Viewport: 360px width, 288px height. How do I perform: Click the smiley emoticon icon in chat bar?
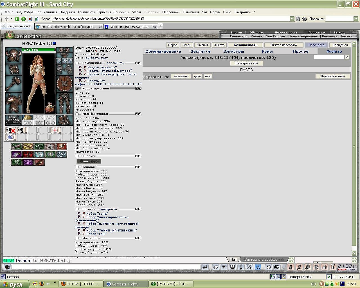click(269, 267)
